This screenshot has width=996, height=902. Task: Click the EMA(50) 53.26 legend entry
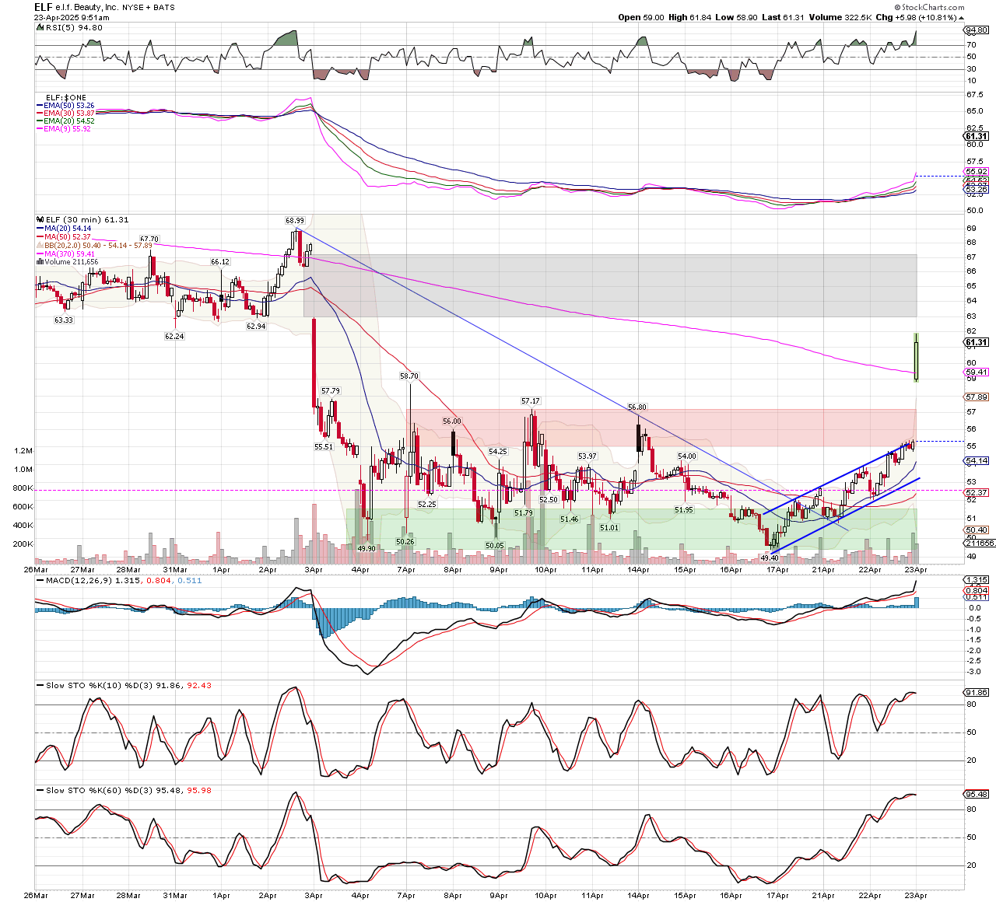(x=65, y=106)
